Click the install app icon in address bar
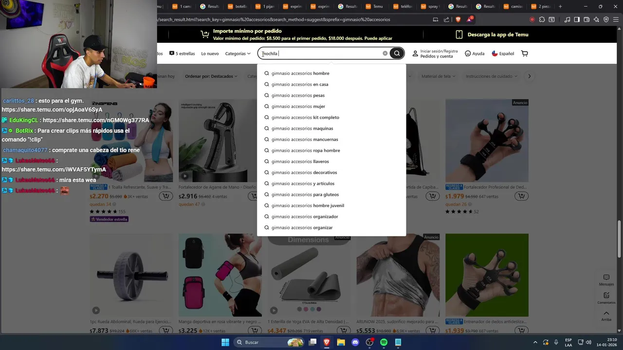 pos(436,19)
